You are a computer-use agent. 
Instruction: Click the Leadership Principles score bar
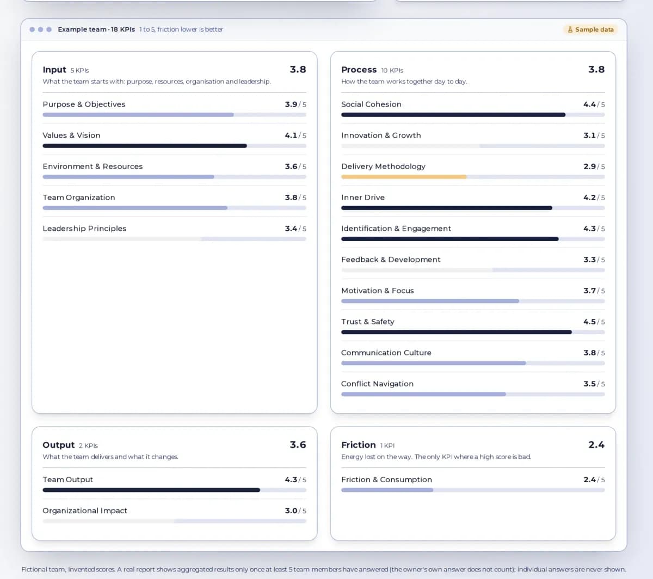point(174,239)
